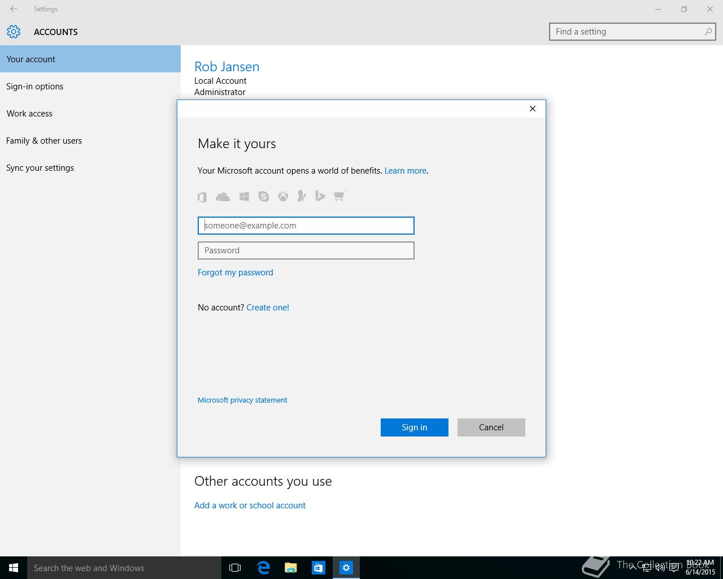The image size is (723, 579).
Task: Click Forgot my password link
Action: coord(236,273)
